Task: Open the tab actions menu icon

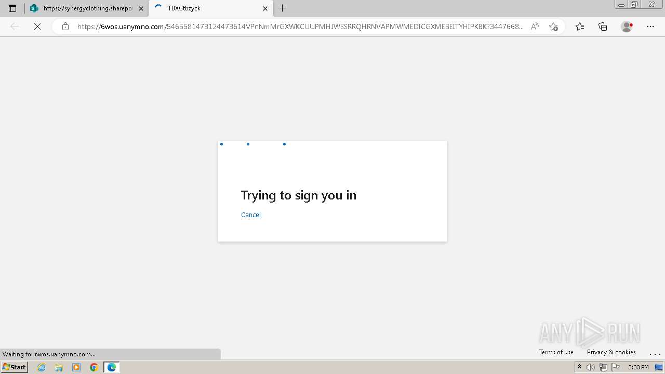Action: point(12,8)
